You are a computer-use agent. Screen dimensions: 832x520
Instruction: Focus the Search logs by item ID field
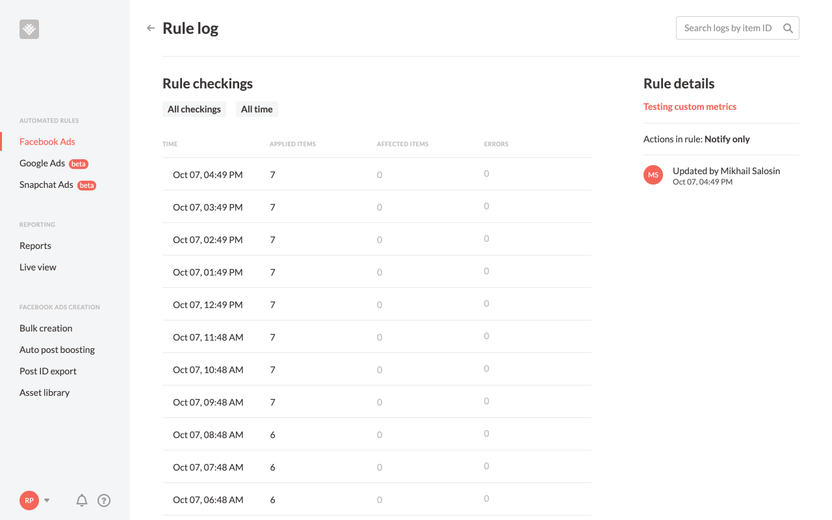pyautogui.click(x=738, y=28)
